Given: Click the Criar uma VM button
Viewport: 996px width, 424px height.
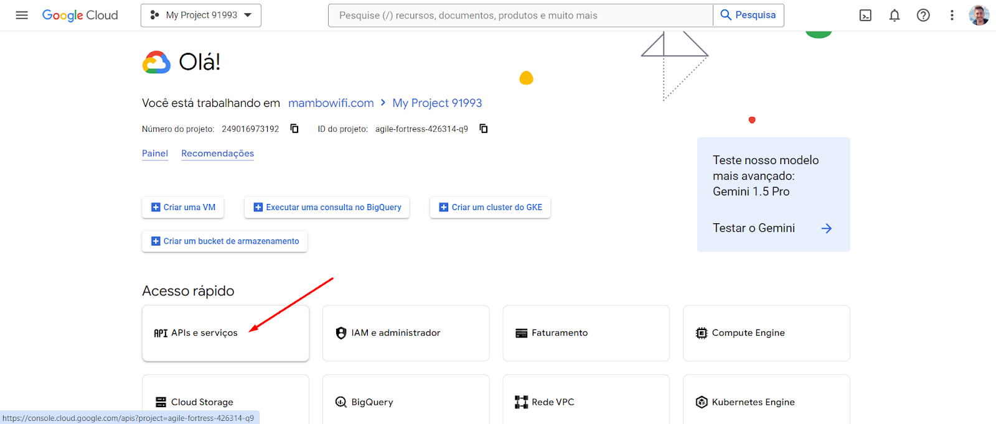Looking at the screenshot, I should 183,208.
